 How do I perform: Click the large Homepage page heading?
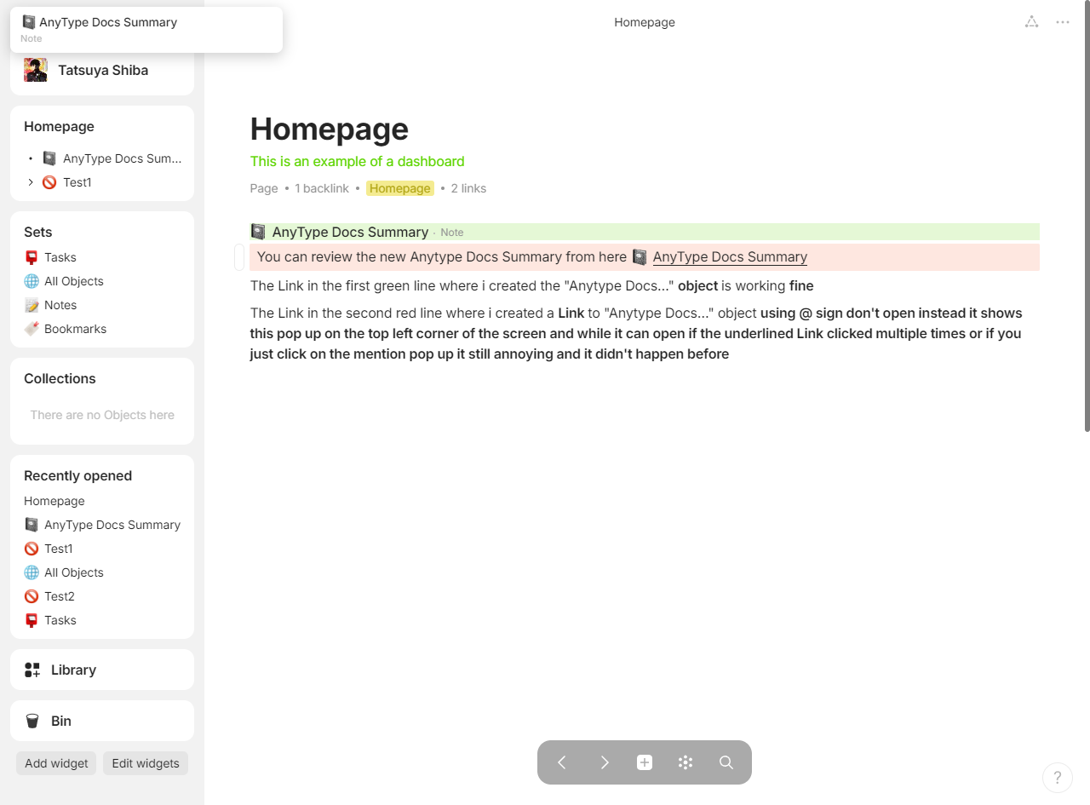coord(330,129)
